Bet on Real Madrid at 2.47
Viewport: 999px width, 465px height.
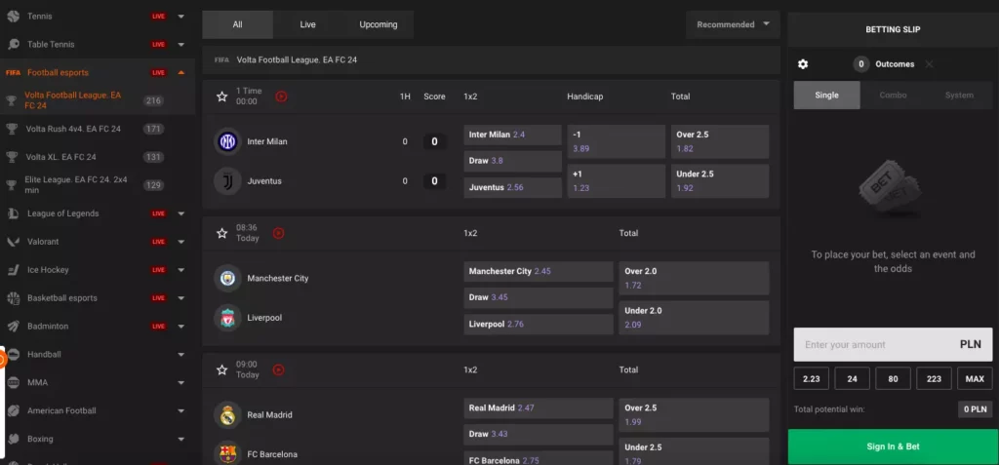tap(539, 407)
